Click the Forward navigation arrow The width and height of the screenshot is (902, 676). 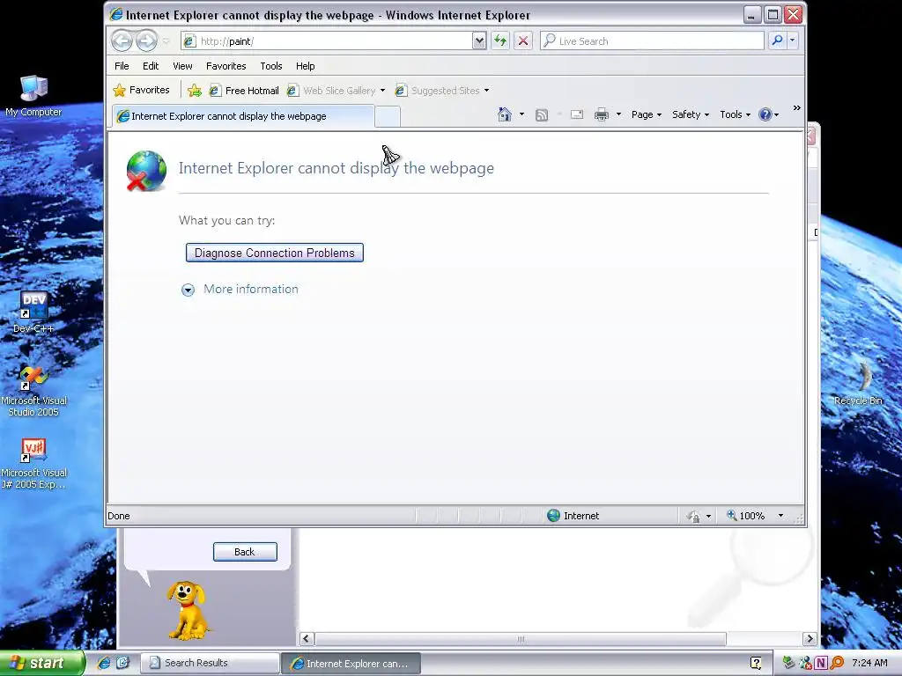(x=146, y=40)
